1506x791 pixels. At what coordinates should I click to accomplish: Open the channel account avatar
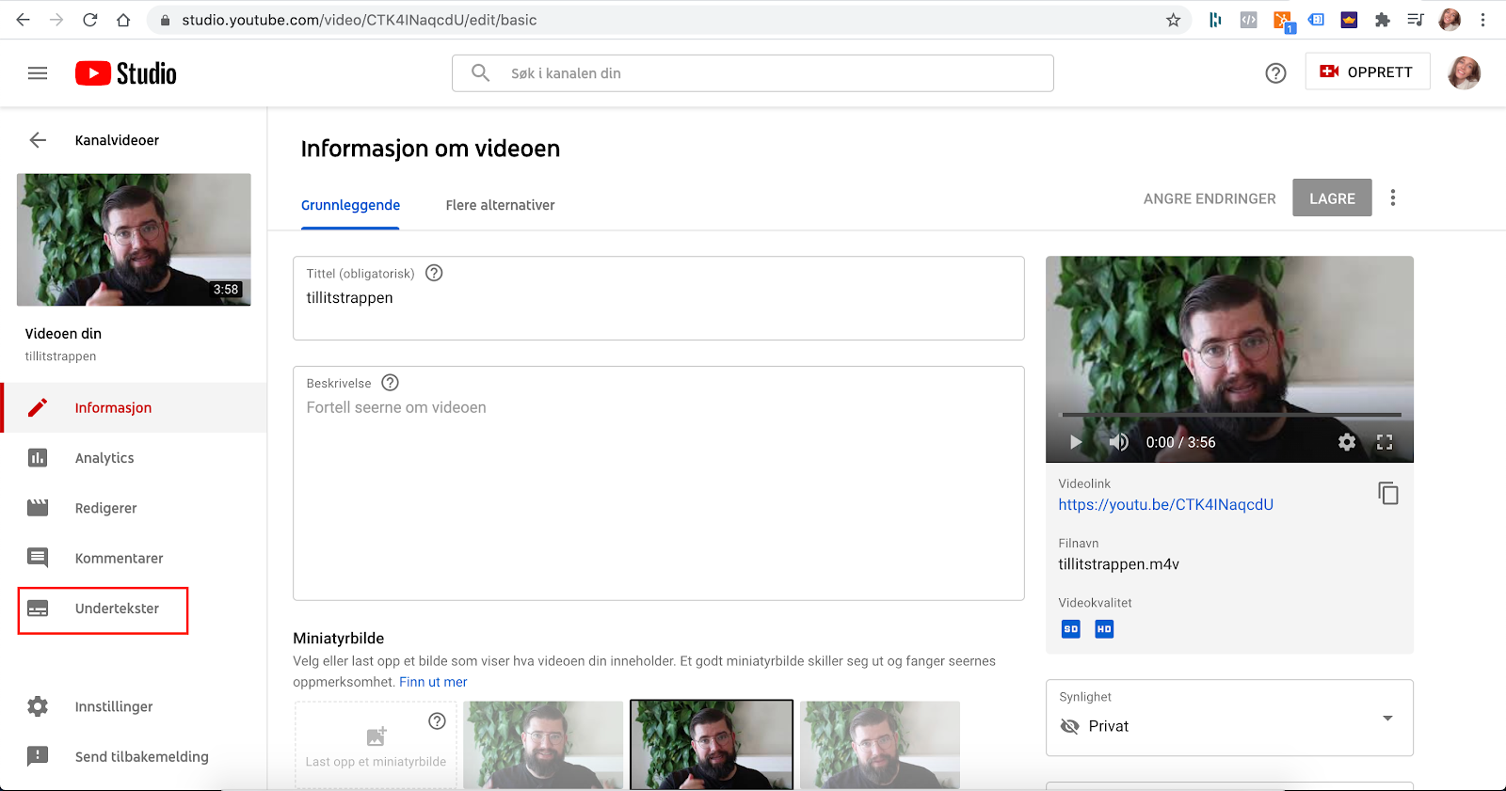(x=1464, y=72)
